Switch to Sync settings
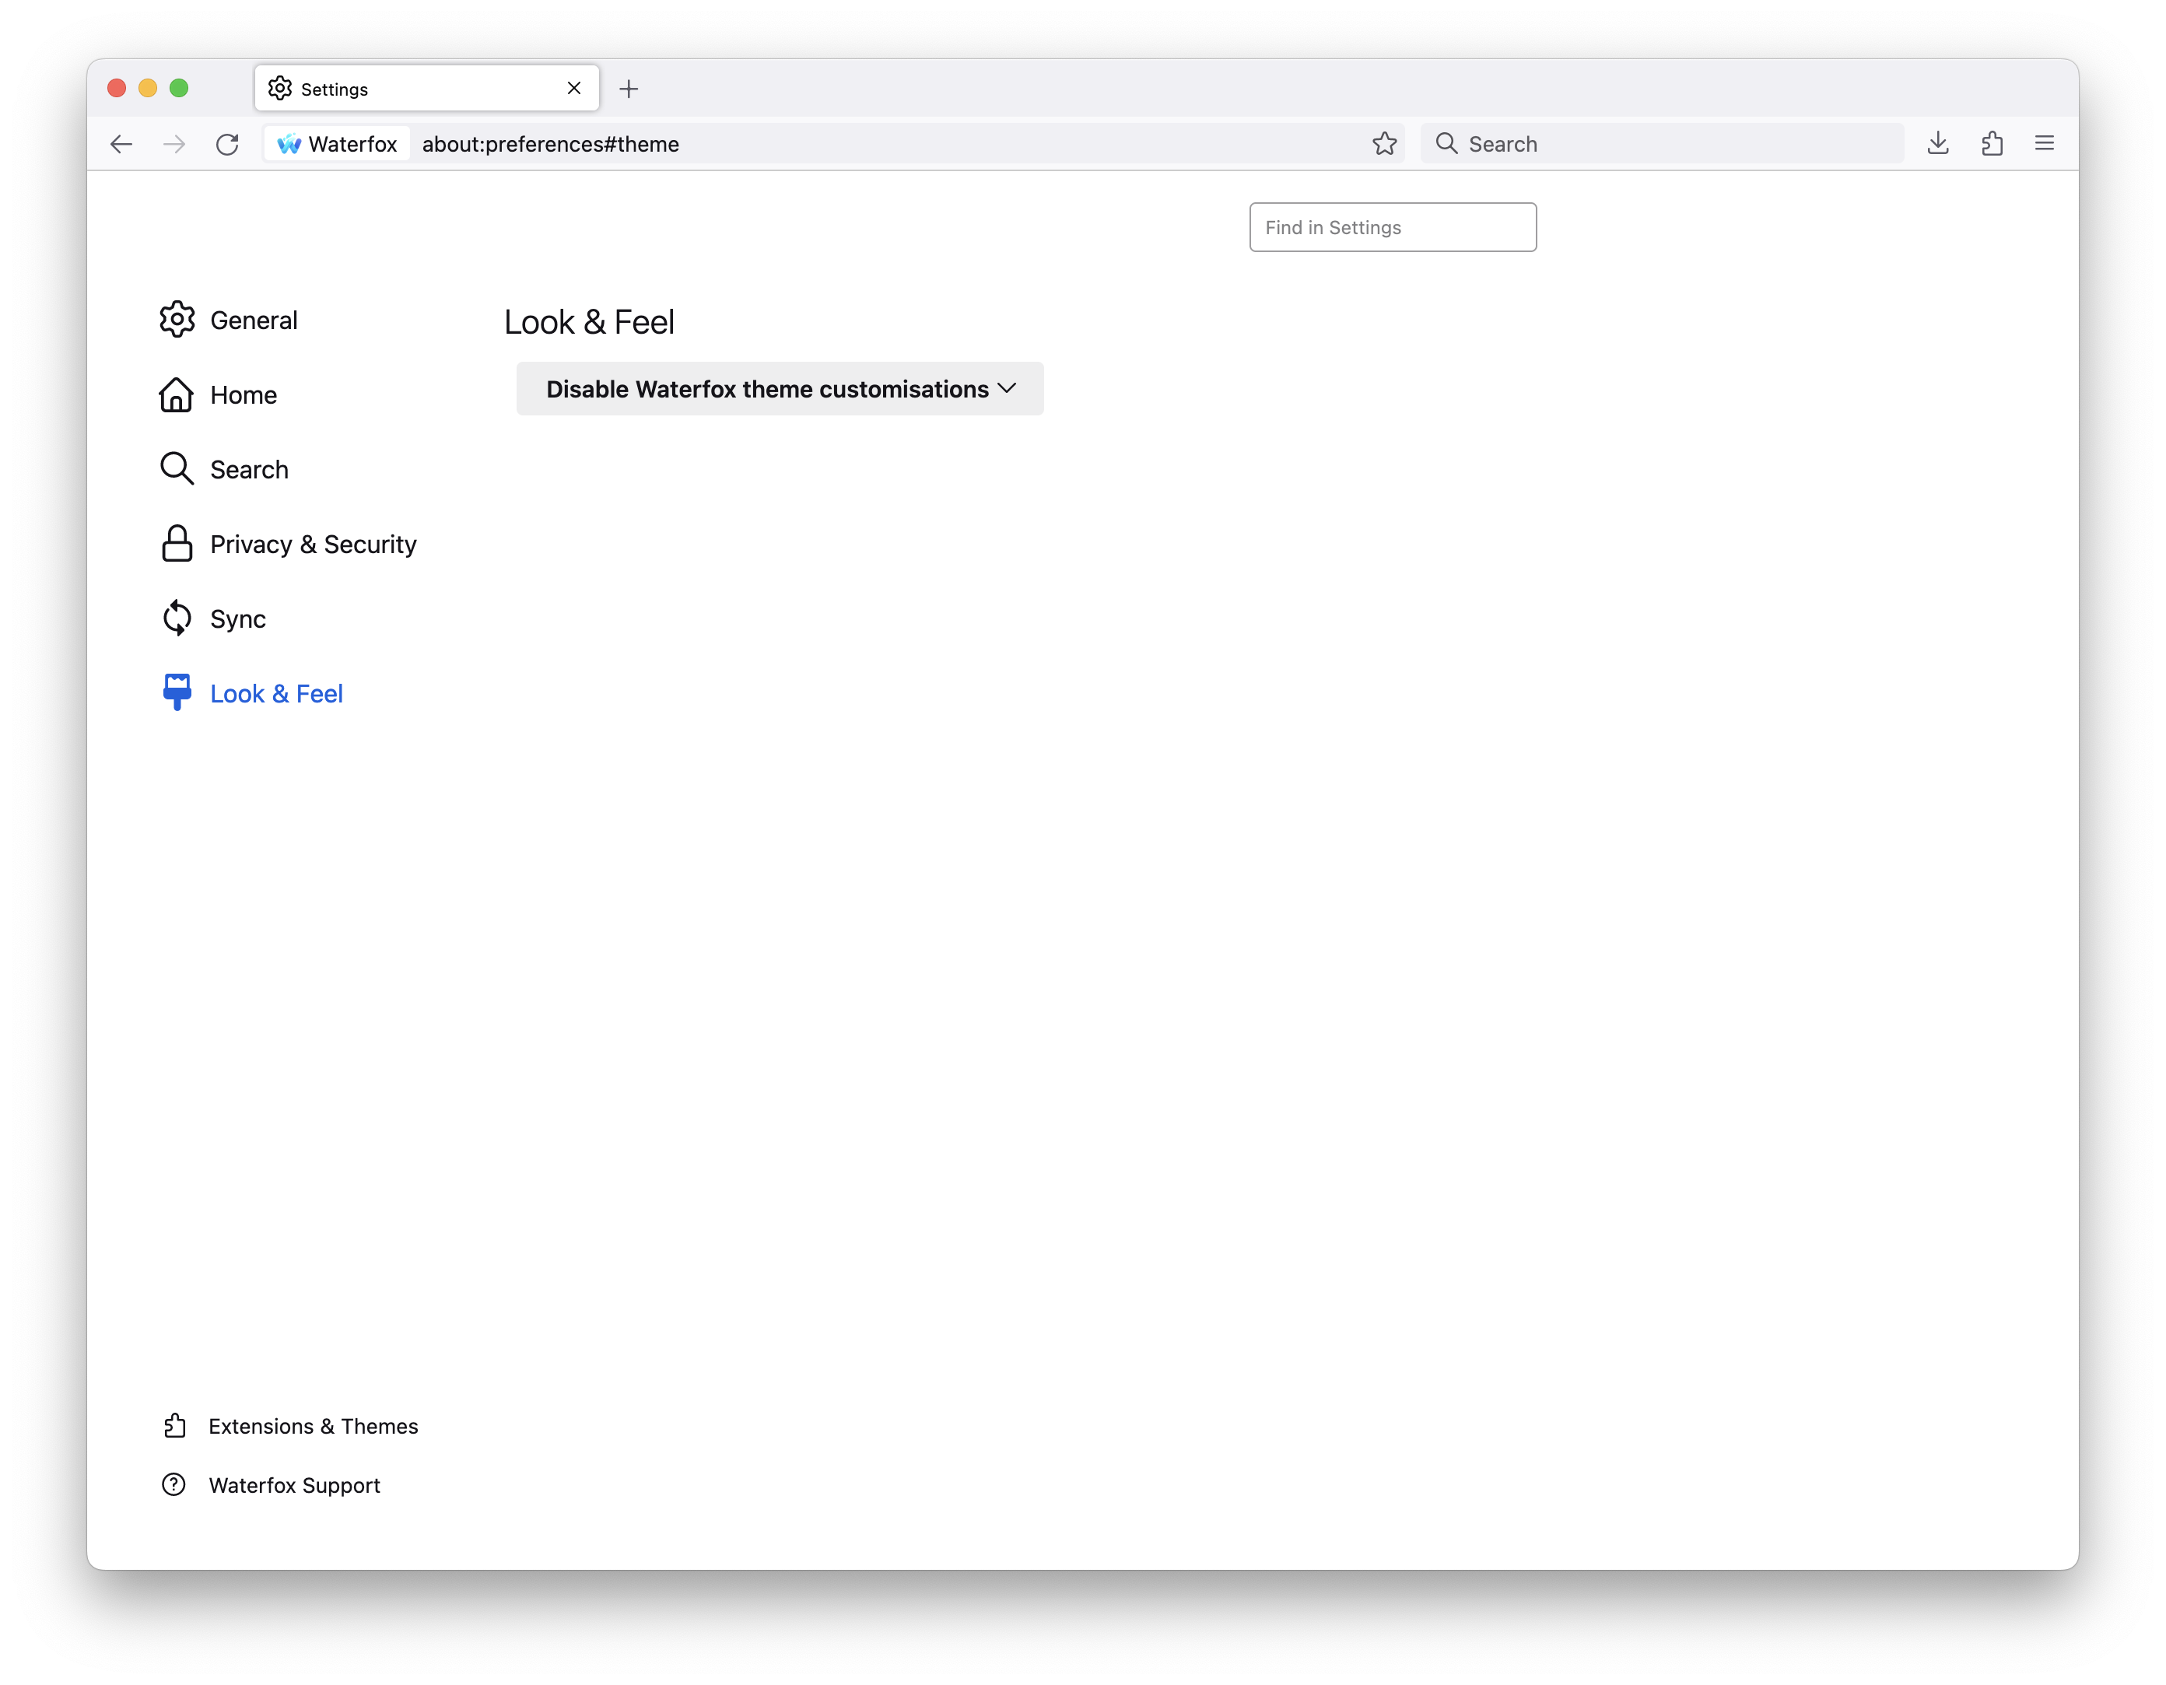 coord(237,619)
